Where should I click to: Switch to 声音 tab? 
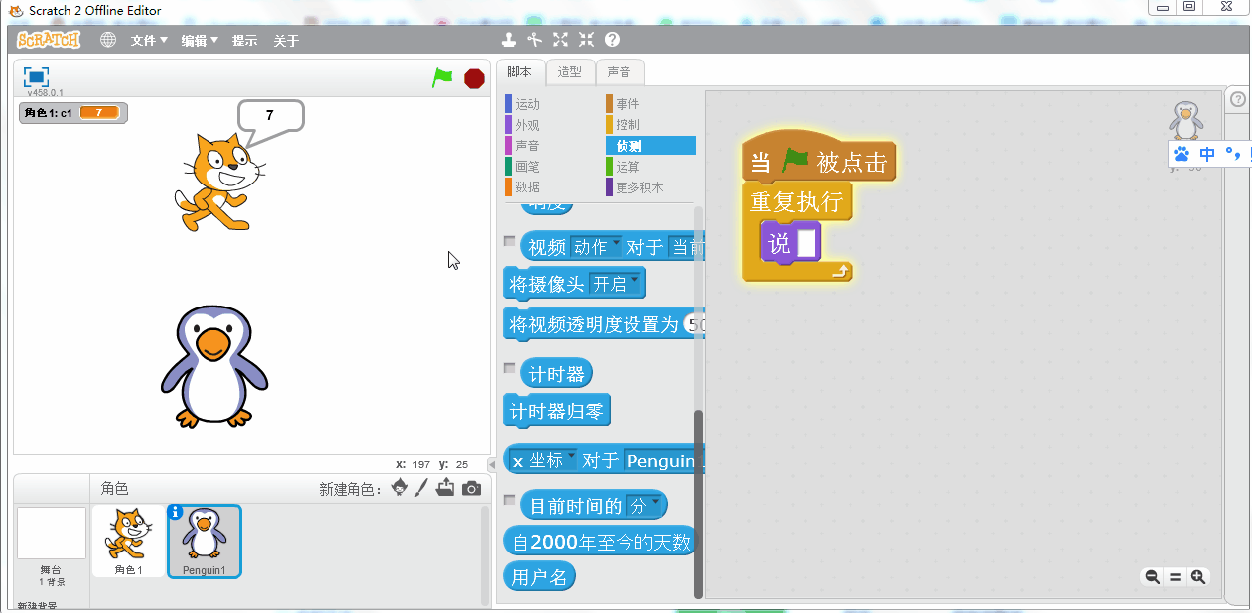[x=620, y=72]
